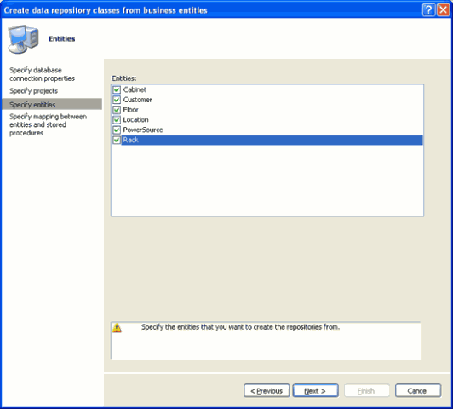This screenshot has height=409, width=453.
Task: Toggle the Location entity checkbox
Action: [x=117, y=119]
